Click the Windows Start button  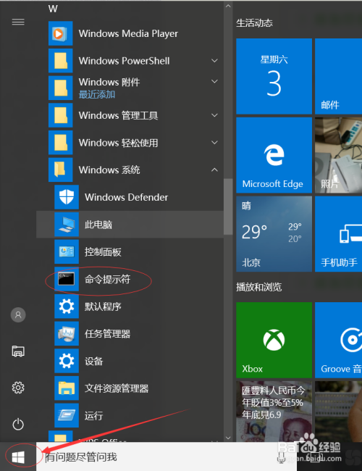pos(18,457)
